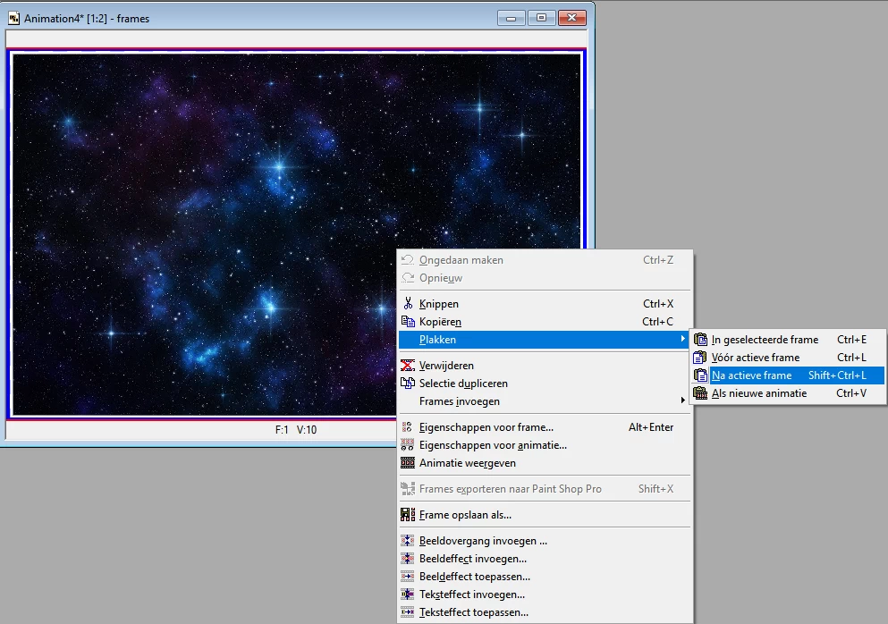Choose Beeldeffect toepassen from context menu

[x=474, y=577]
